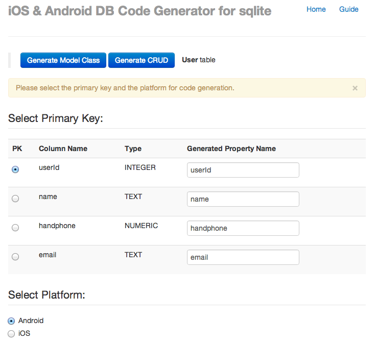Viewport: 376px width, 344px height.
Task: Click the PK column header
Action: click(17, 149)
